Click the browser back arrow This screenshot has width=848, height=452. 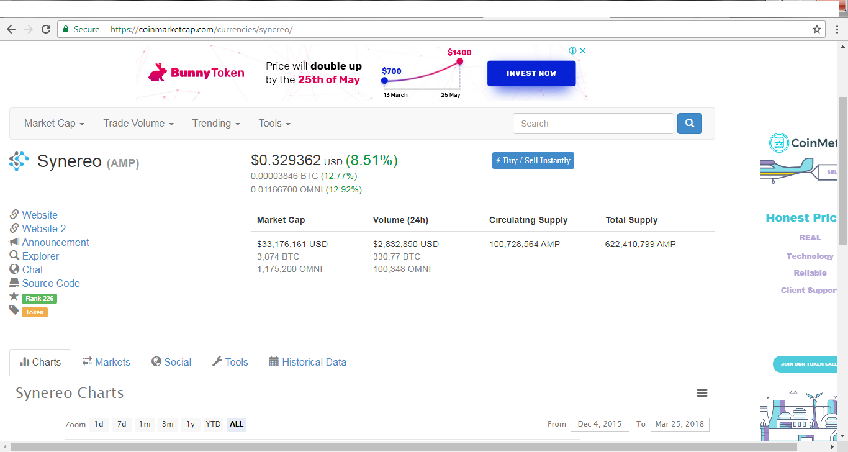tap(11, 29)
